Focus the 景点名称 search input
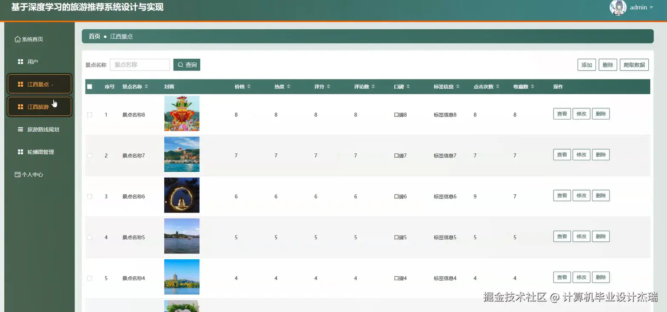 (x=140, y=65)
